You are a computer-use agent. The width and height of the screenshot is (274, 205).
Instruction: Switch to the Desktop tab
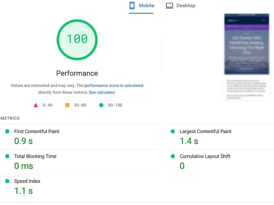tap(181, 6)
